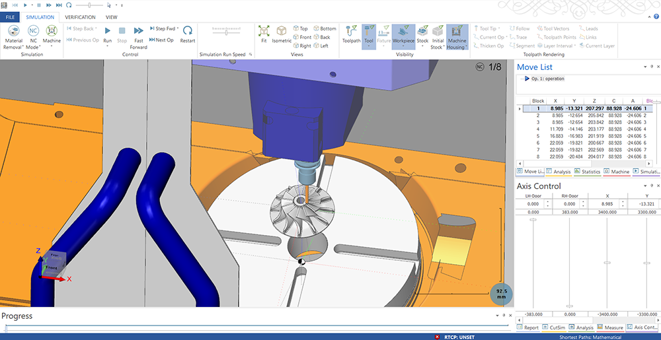This screenshot has width=661, height=340.
Task: Click the Z column header in Move List
Action: 594,101
